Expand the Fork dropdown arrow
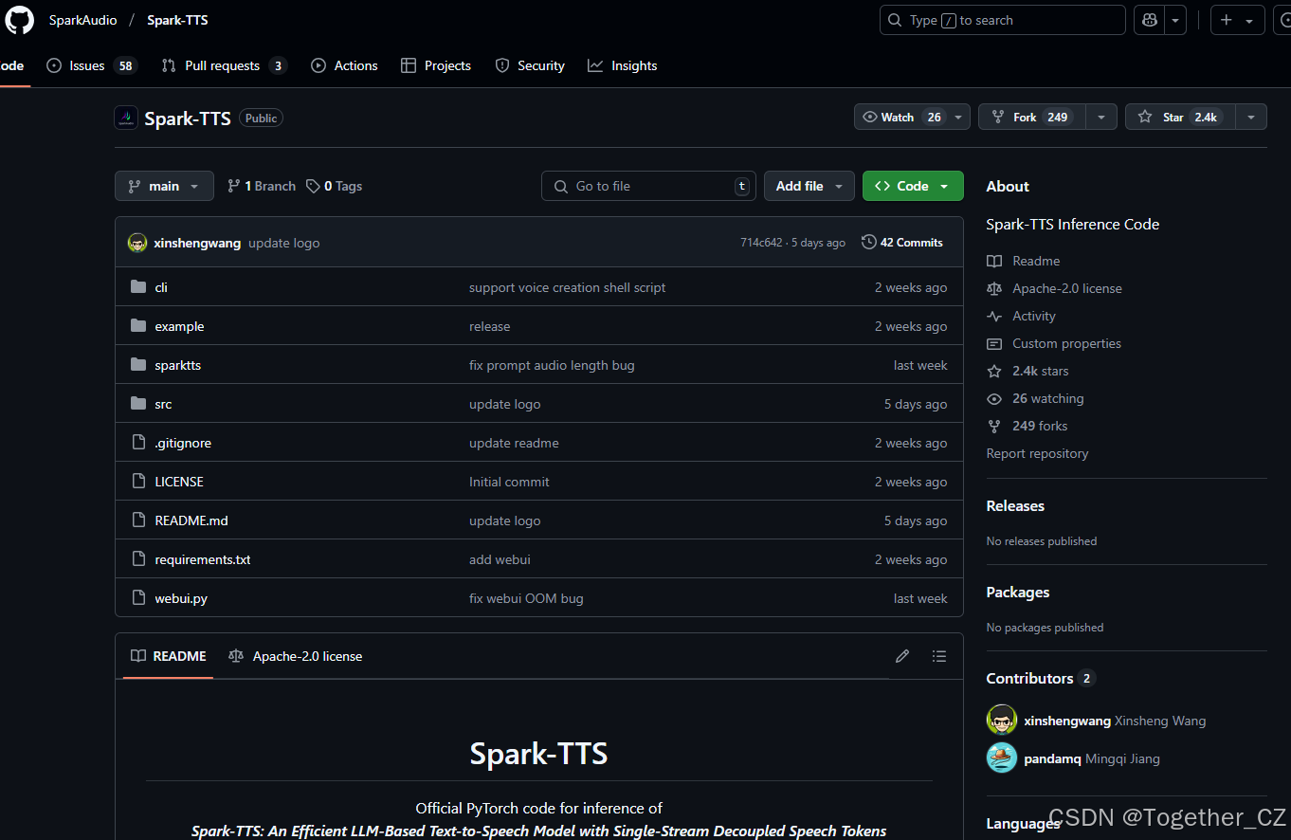Image resolution: width=1291 pixels, height=840 pixels. pyautogui.click(x=1100, y=118)
